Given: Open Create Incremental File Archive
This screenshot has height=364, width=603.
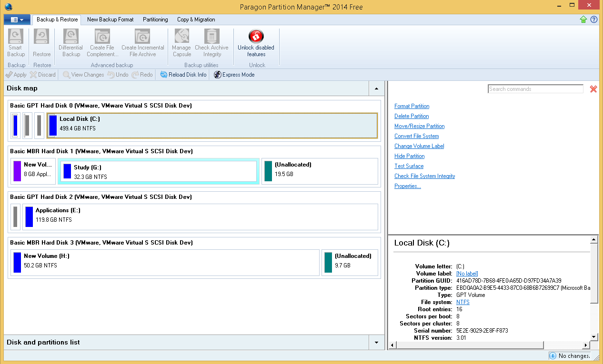Looking at the screenshot, I should pos(143,43).
